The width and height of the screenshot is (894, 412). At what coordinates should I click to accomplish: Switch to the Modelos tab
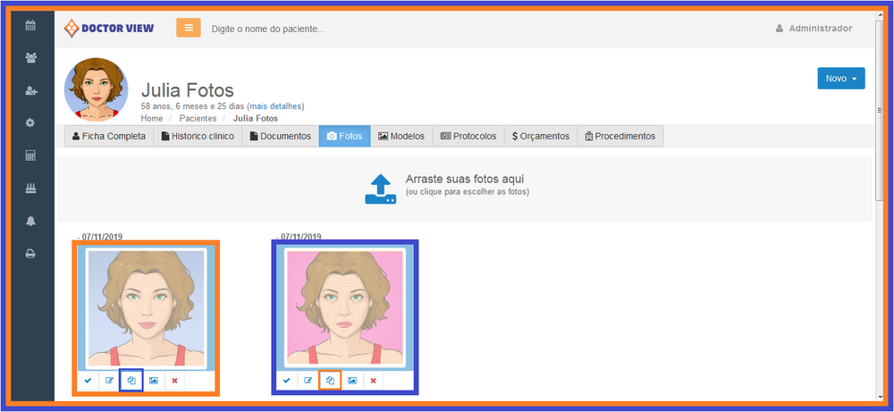pos(401,137)
